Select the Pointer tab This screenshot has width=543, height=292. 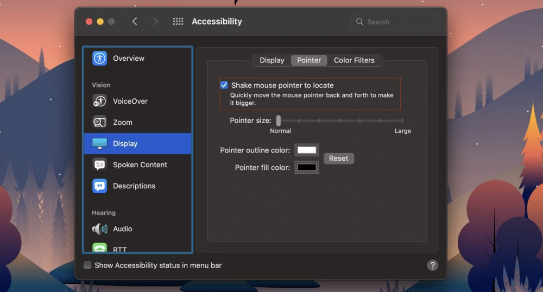(309, 60)
